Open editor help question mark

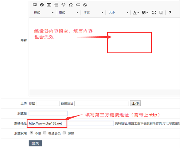[x=170, y=13]
